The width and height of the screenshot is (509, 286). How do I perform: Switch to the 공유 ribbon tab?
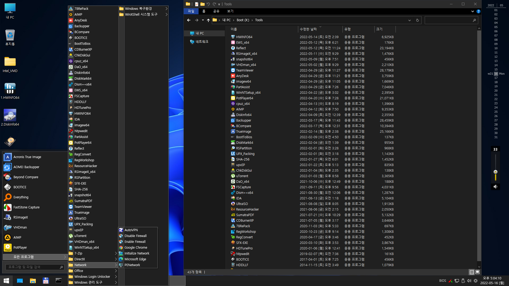click(216, 11)
